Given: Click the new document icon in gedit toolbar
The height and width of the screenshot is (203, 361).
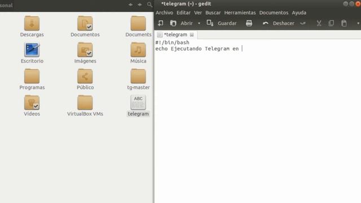Looking at the screenshot, I should (x=160, y=23).
